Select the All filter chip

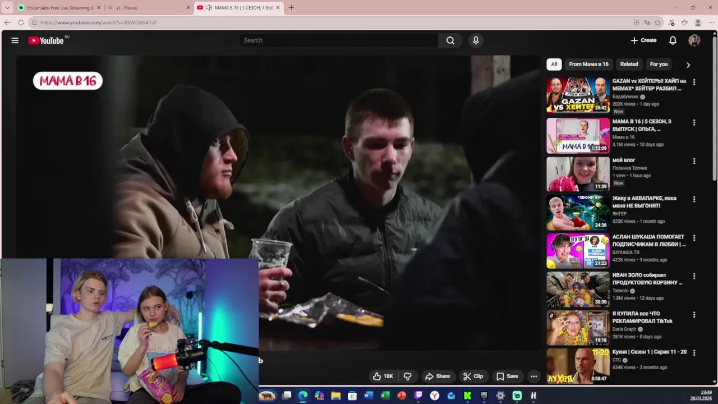[554, 64]
